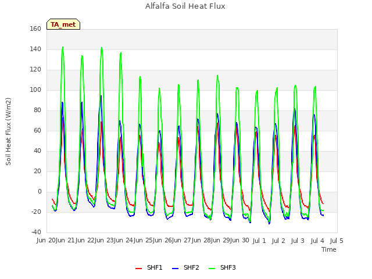The width and height of the screenshot is (372, 279).
Task: Click the TA_met annotation label
Action: click(63, 24)
